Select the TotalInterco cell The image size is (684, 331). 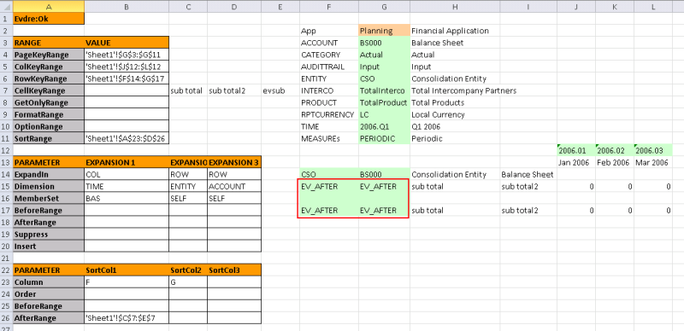point(384,90)
